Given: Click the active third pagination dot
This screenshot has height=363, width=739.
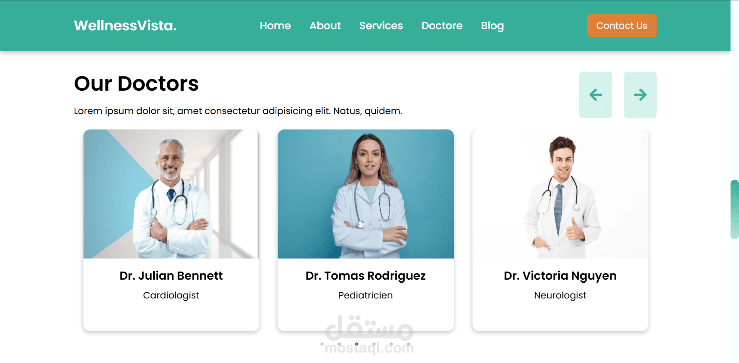Looking at the screenshot, I should (357, 344).
